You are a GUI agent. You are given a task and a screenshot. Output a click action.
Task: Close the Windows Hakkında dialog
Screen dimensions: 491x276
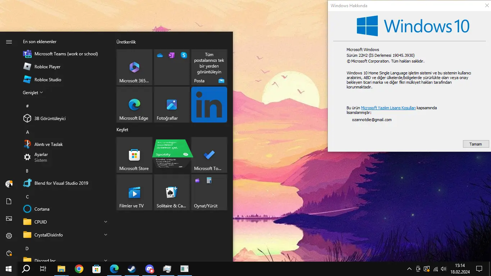[486, 5]
